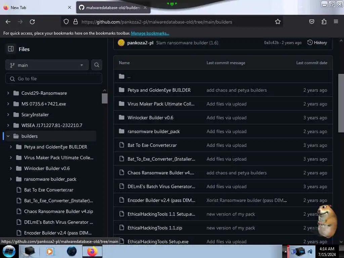Show hidden tray icons arrow
The height and width of the screenshot is (258, 344).
pyautogui.click(x=286, y=252)
